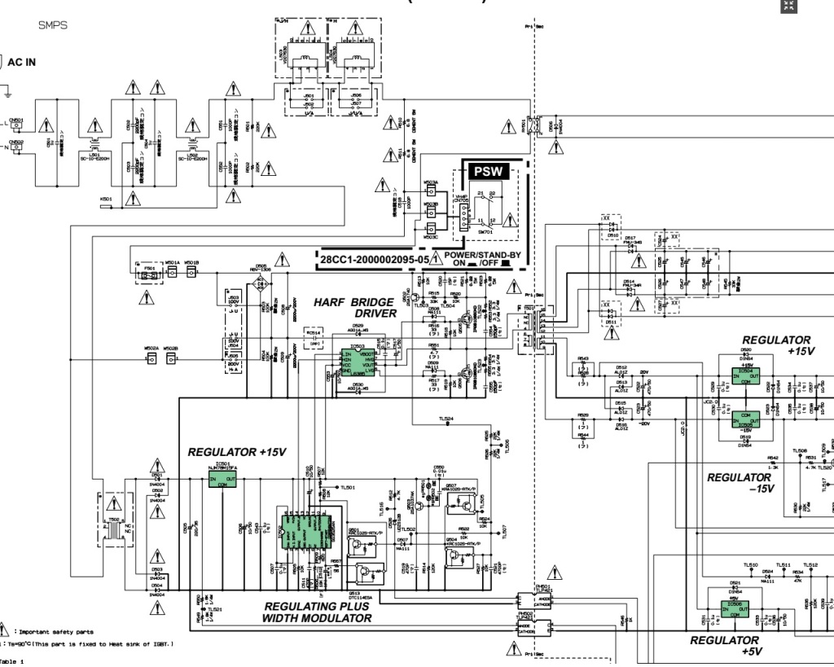Click the TL501 test point label
Image resolution: width=834 pixels, height=667 pixels.
point(347,487)
